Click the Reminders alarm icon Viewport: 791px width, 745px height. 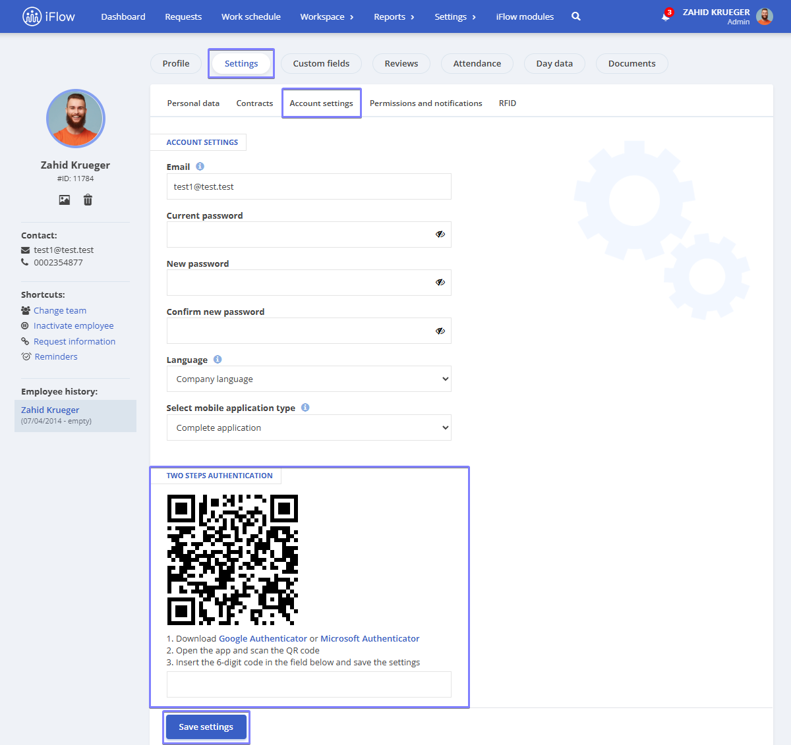pyautogui.click(x=26, y=356)
